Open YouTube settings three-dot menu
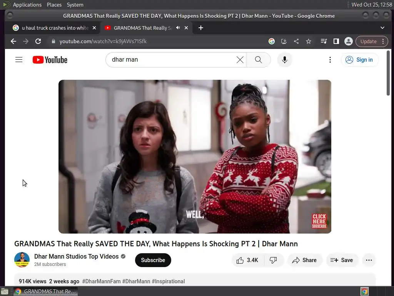This screenshot has height=296, width=394. [330, 60]
